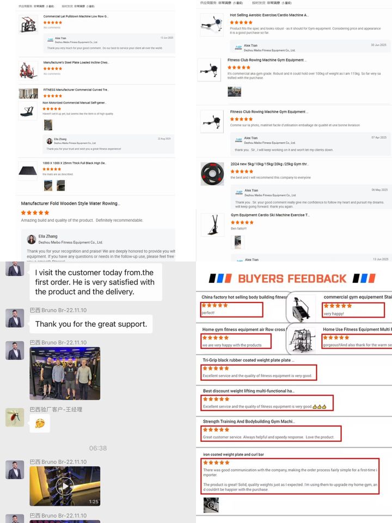Click Ella Zhang's avatar in the rowing review reply
392x523 pixels.
tap(32, 239)
